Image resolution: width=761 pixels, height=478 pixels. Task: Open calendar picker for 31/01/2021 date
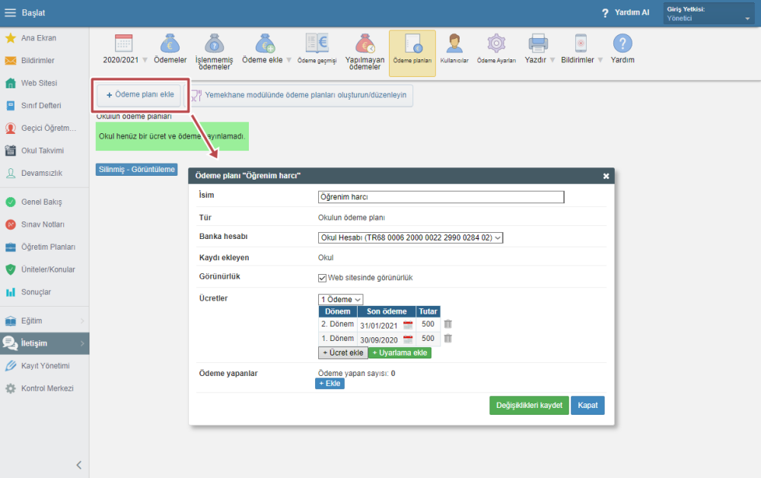point(408,325)
